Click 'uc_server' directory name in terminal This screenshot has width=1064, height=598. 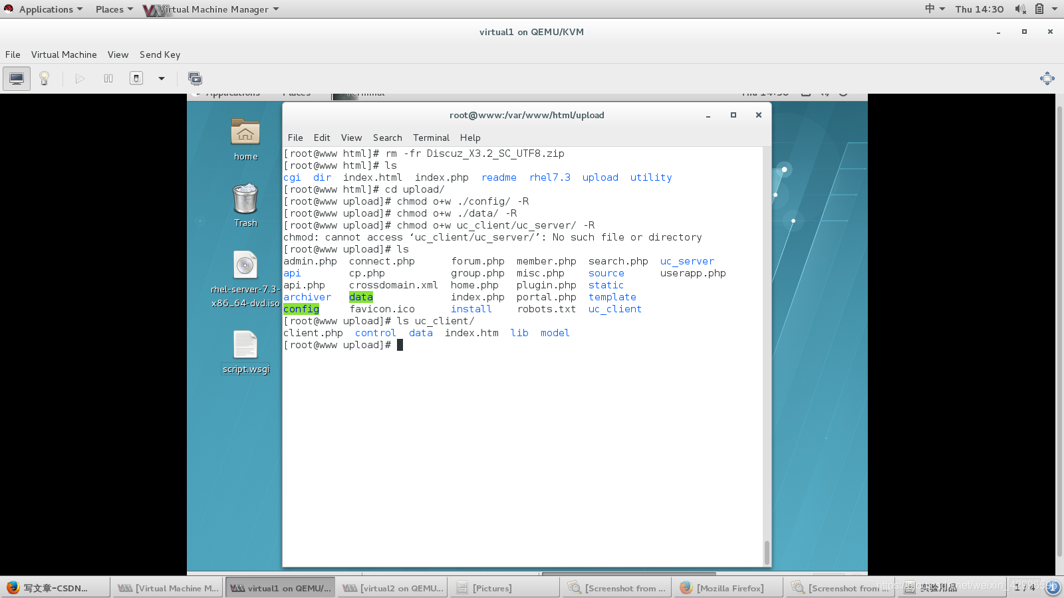[x=687, y=261]
